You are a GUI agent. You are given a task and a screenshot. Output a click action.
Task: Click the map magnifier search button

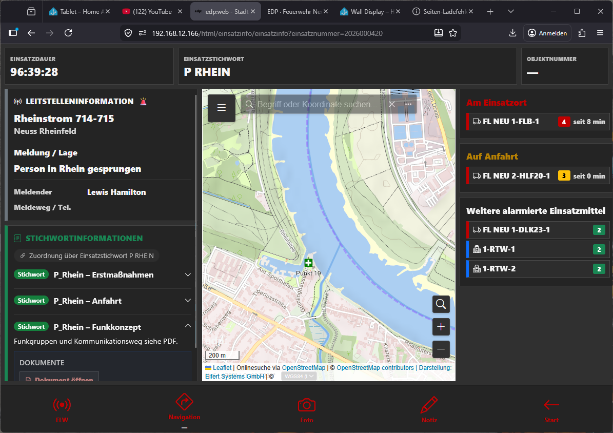441,304
